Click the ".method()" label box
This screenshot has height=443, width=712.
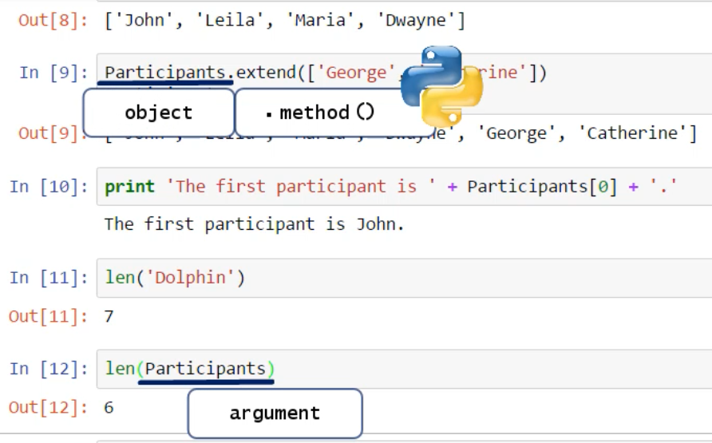pyautogui.click(x=319, y=113)
